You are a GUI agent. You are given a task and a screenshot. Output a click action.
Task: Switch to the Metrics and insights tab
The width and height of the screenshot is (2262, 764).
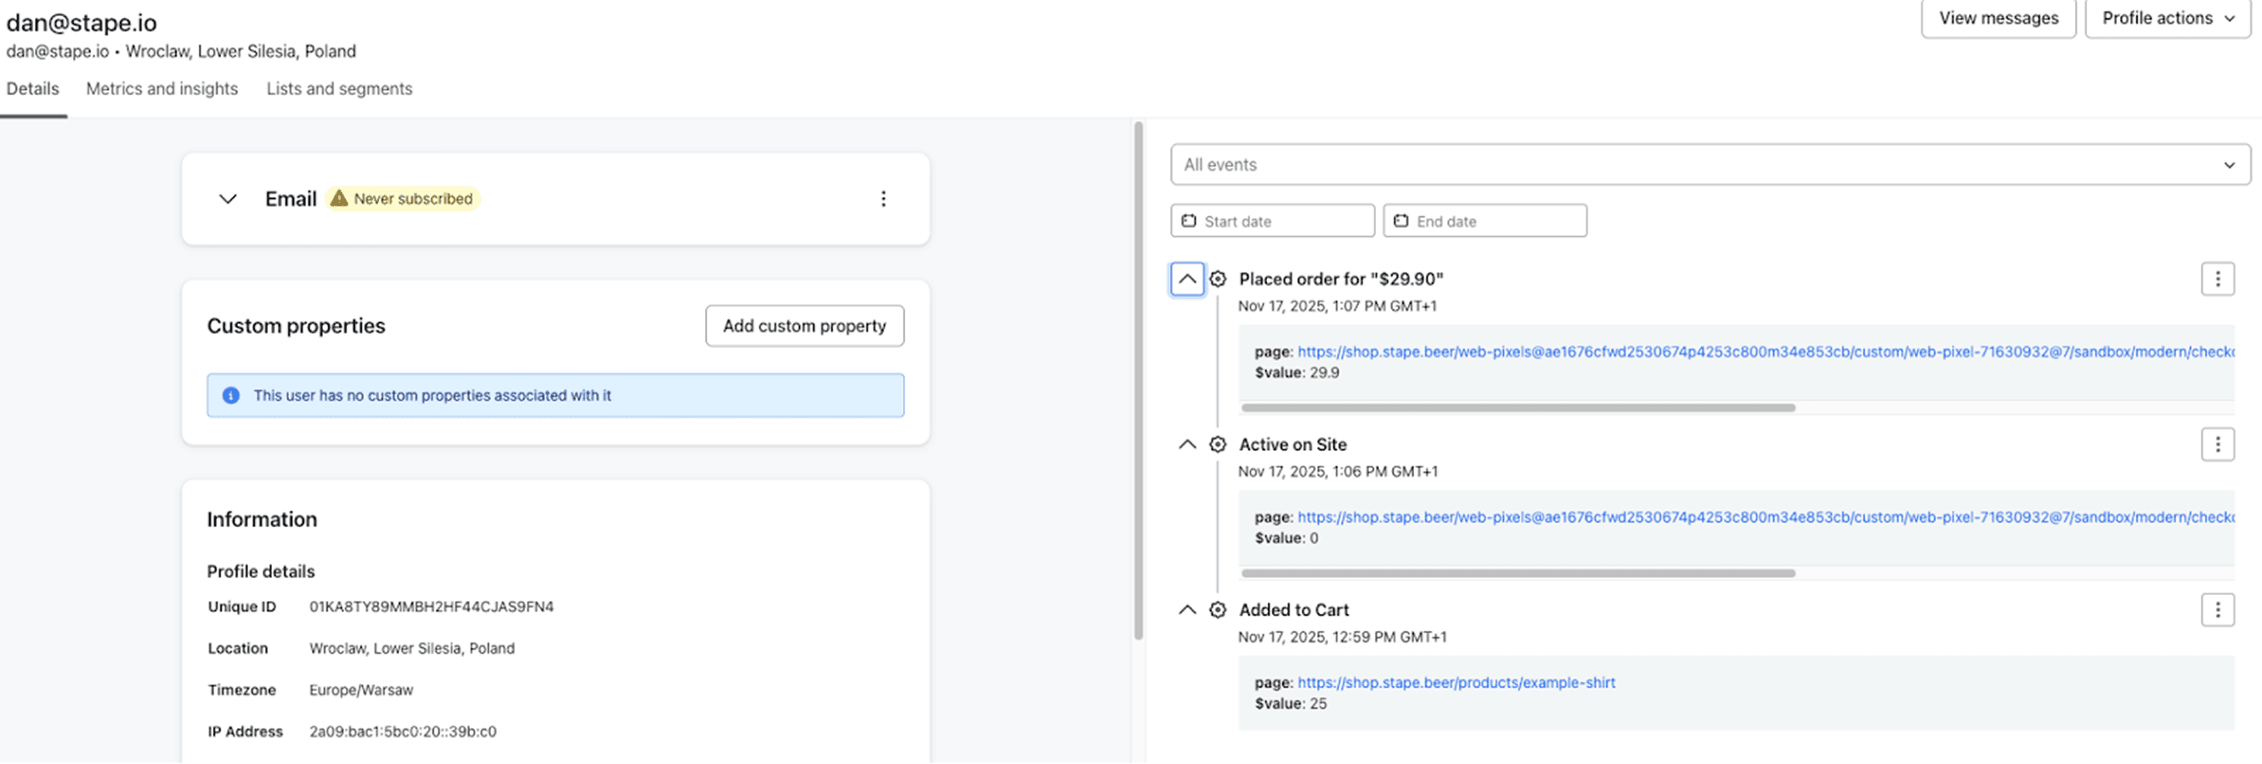pos(161,88)
